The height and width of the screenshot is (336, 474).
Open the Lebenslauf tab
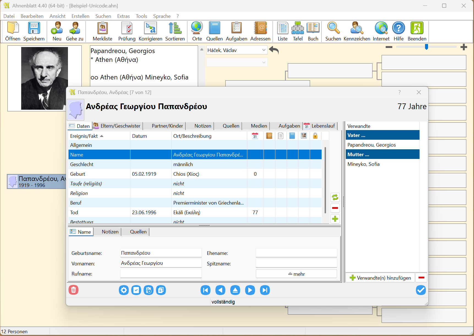pyautogui.click(x=320, y=126)
